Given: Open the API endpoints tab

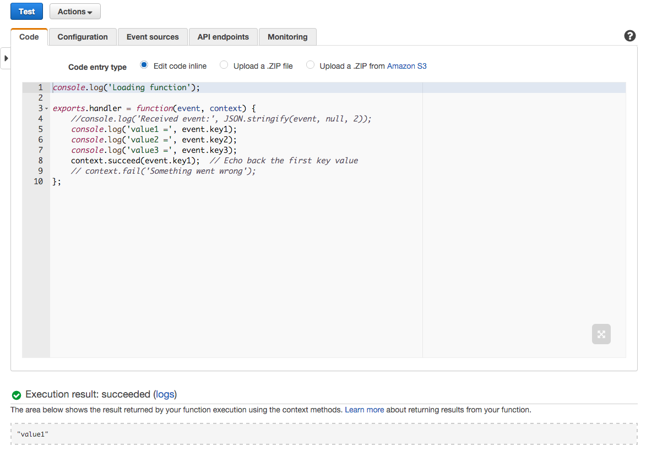Looking at the screenshot, I should [223, 37].
